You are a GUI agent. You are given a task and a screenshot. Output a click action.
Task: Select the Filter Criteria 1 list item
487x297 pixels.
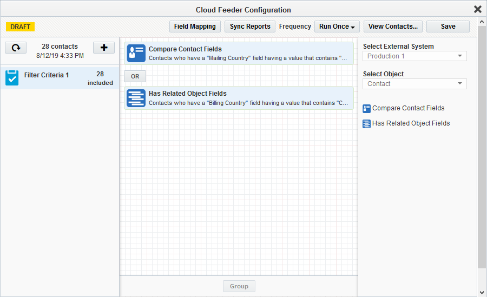tap(60, 78)
